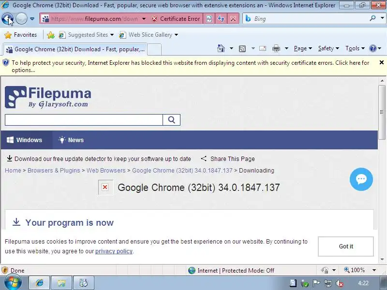
Task: Expand the address bar autocomplete dropdown
Action: tap(144, 19)
